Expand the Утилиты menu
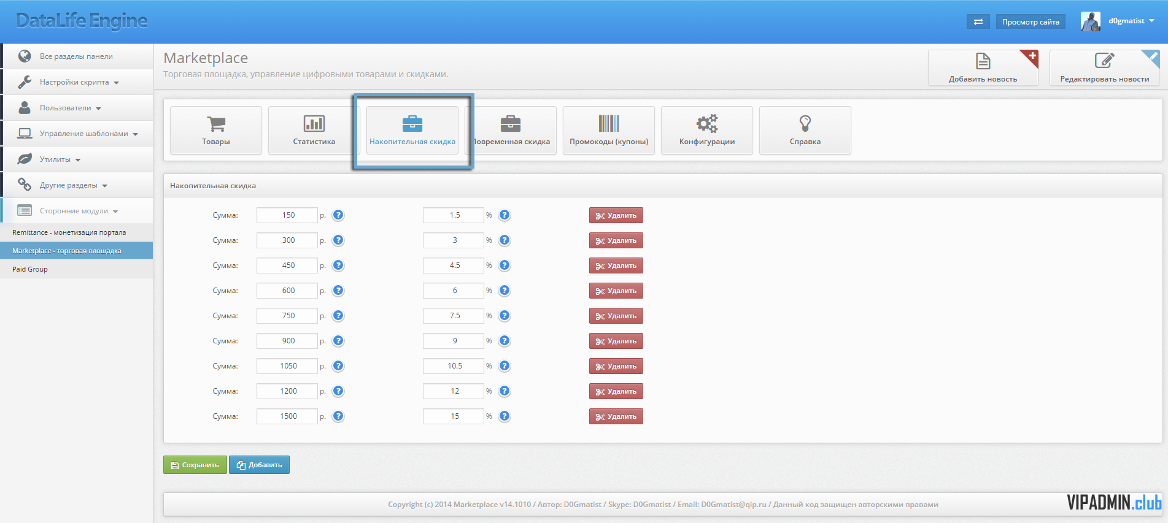The height and width of the screenshot is (523, 1168). point(77,159)
